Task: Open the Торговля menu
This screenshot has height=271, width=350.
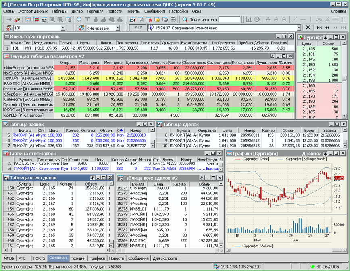Action: pos(95,11)
